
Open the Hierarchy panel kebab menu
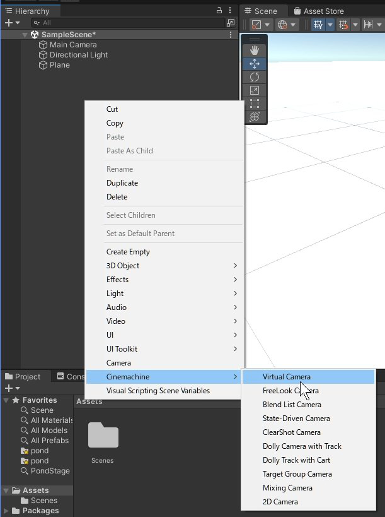230,11
